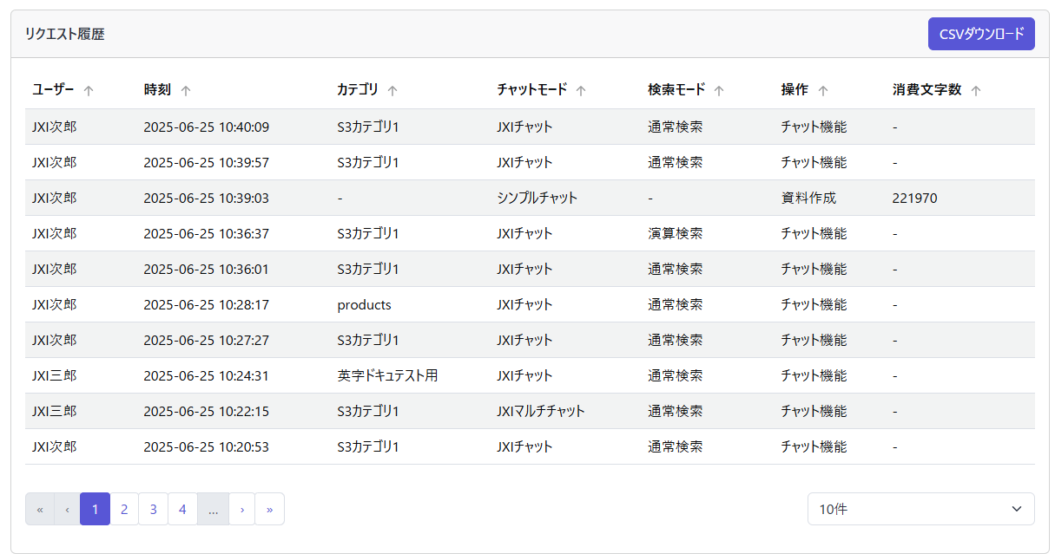Select the row with category products
The image size is (1055, 560).
tap(364, 304)
